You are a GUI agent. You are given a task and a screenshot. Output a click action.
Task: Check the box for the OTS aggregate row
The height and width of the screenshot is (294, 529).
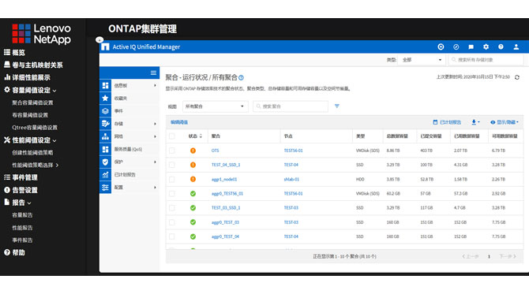[171, 151]
